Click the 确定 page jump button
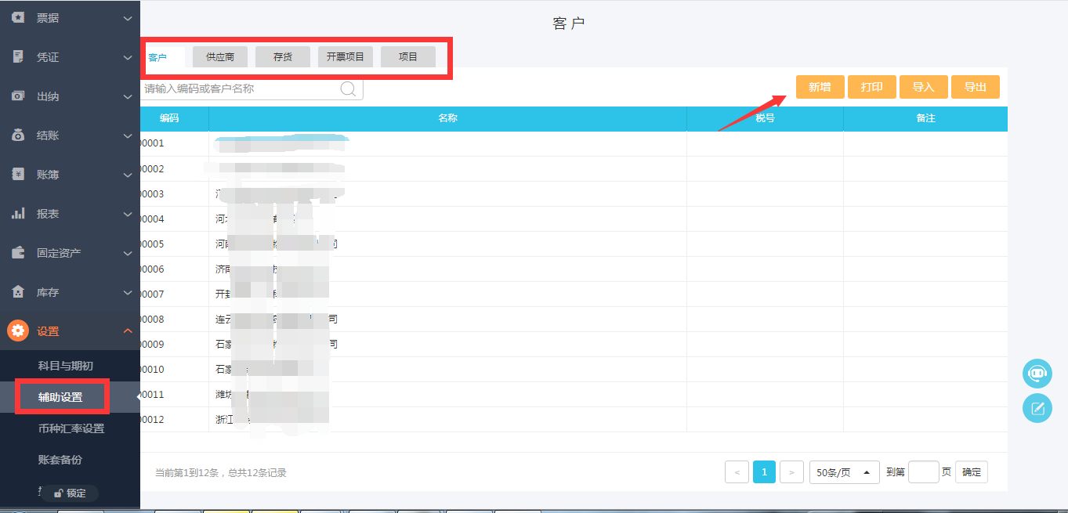Viewport: 1068px width, 513px height. coord(972,472)
